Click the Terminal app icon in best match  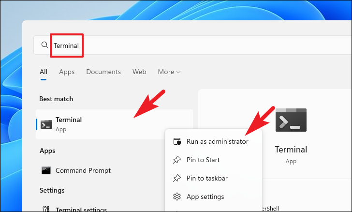pyautogui.click(x=46, y=124)
